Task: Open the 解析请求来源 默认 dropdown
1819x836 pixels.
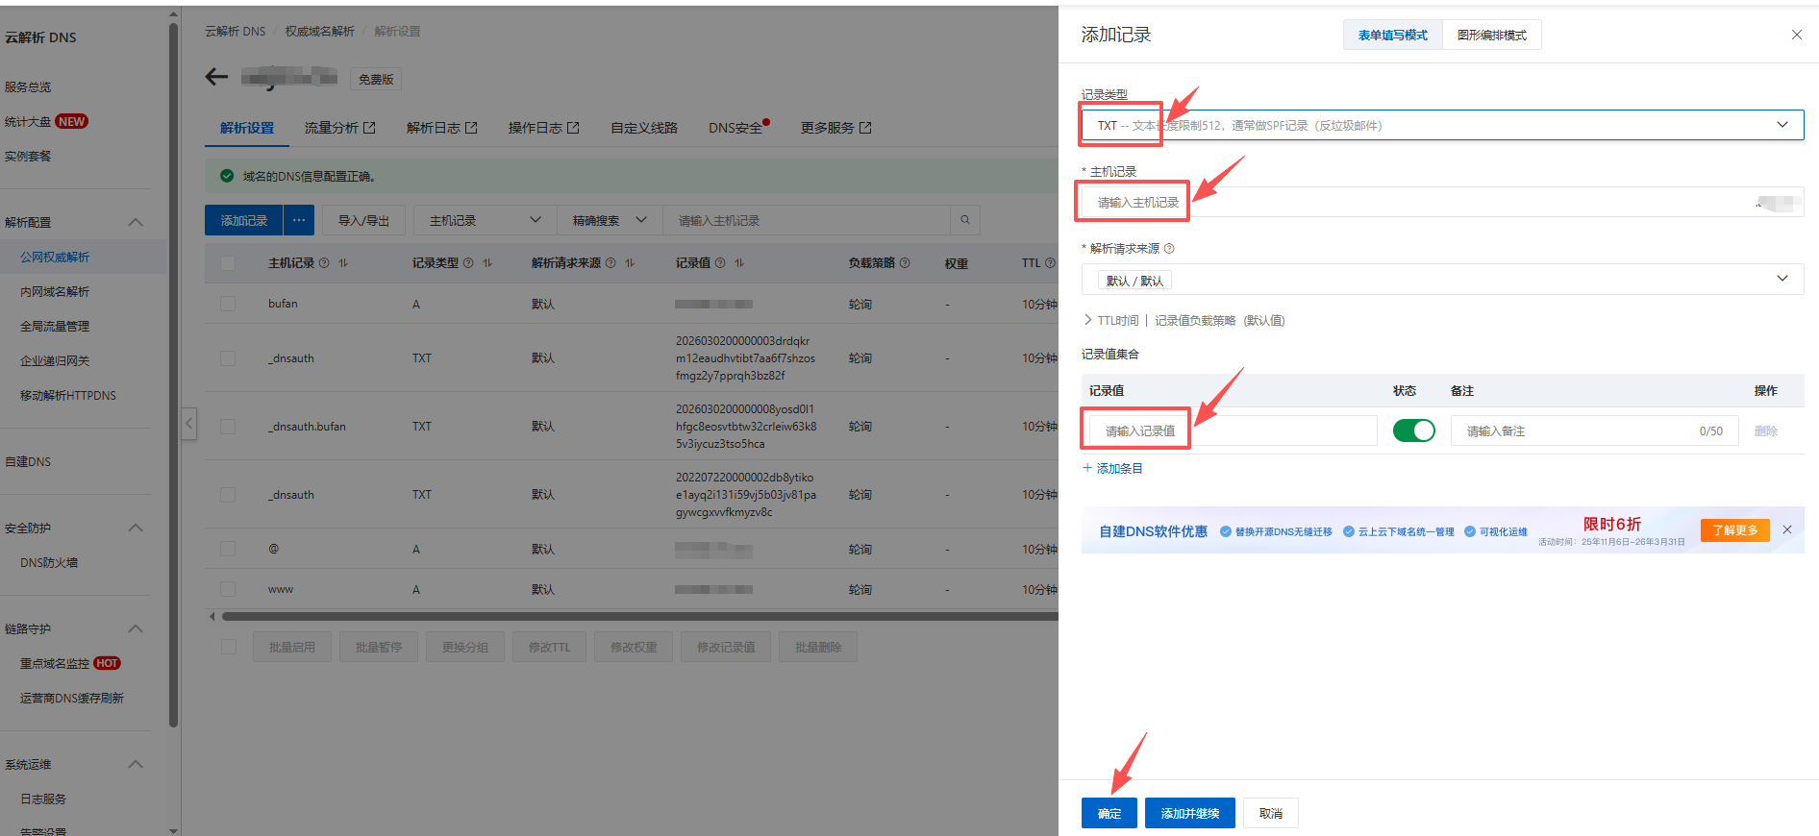Action: [1441, 280]
